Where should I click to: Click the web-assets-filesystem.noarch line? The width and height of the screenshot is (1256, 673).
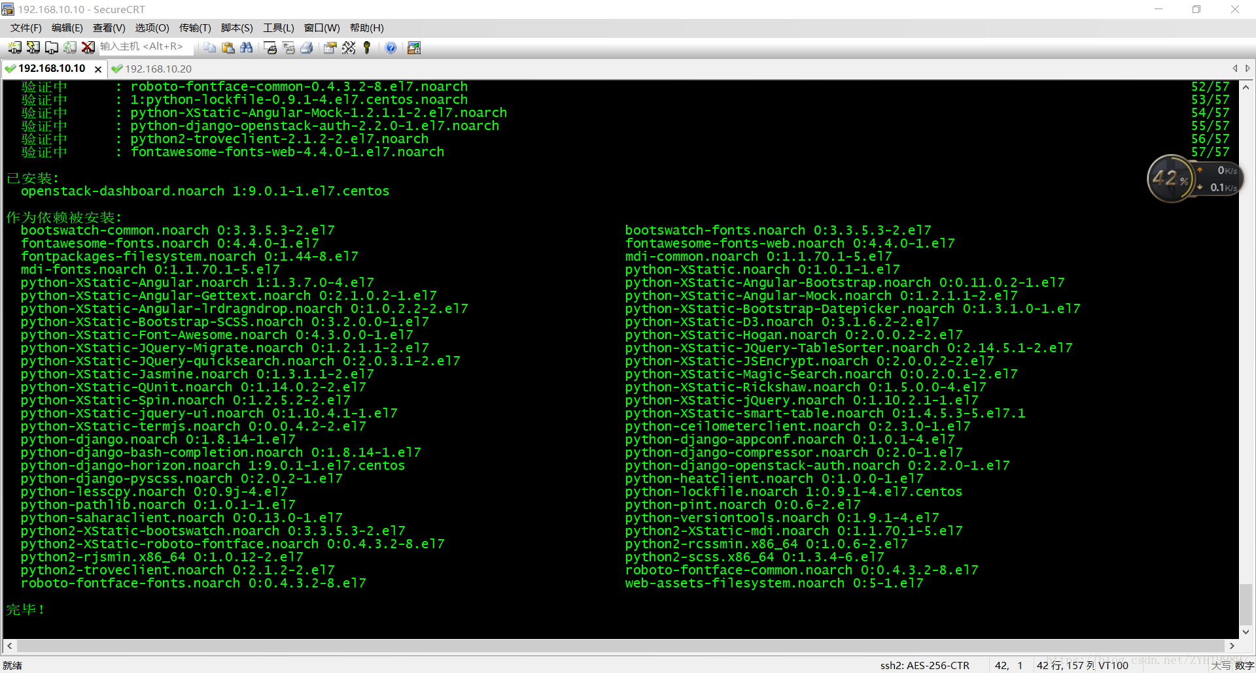(774, 583)
